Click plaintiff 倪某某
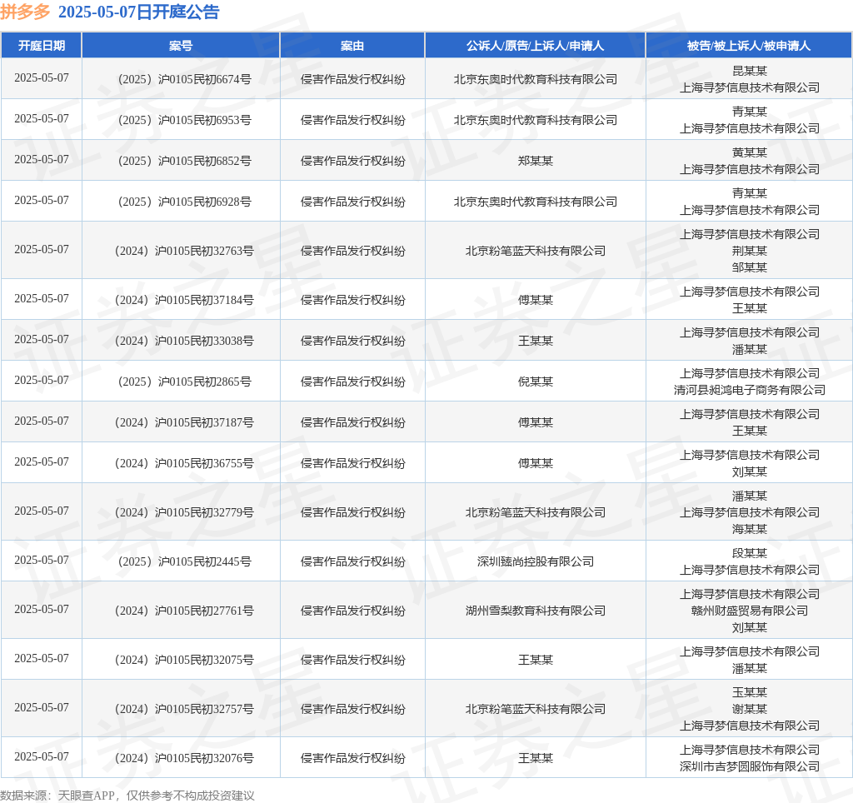 (x=536, y=382)
